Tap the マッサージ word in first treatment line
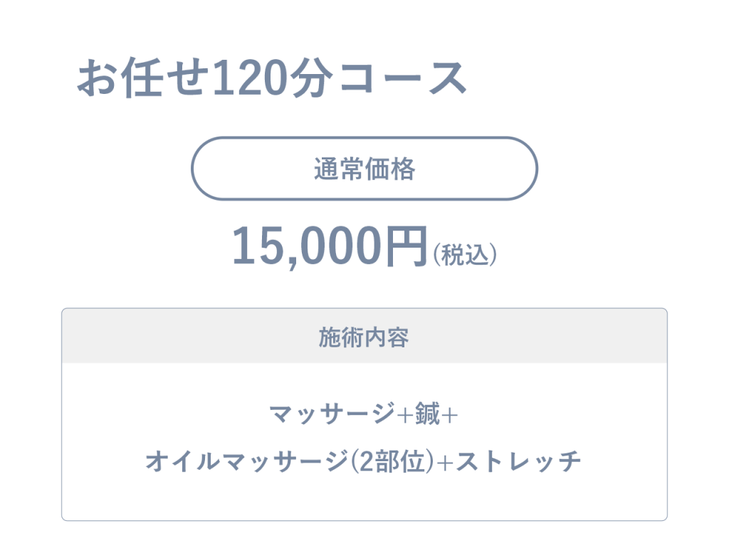This screenshot has height=558, width=729. [x=332, y=414]
